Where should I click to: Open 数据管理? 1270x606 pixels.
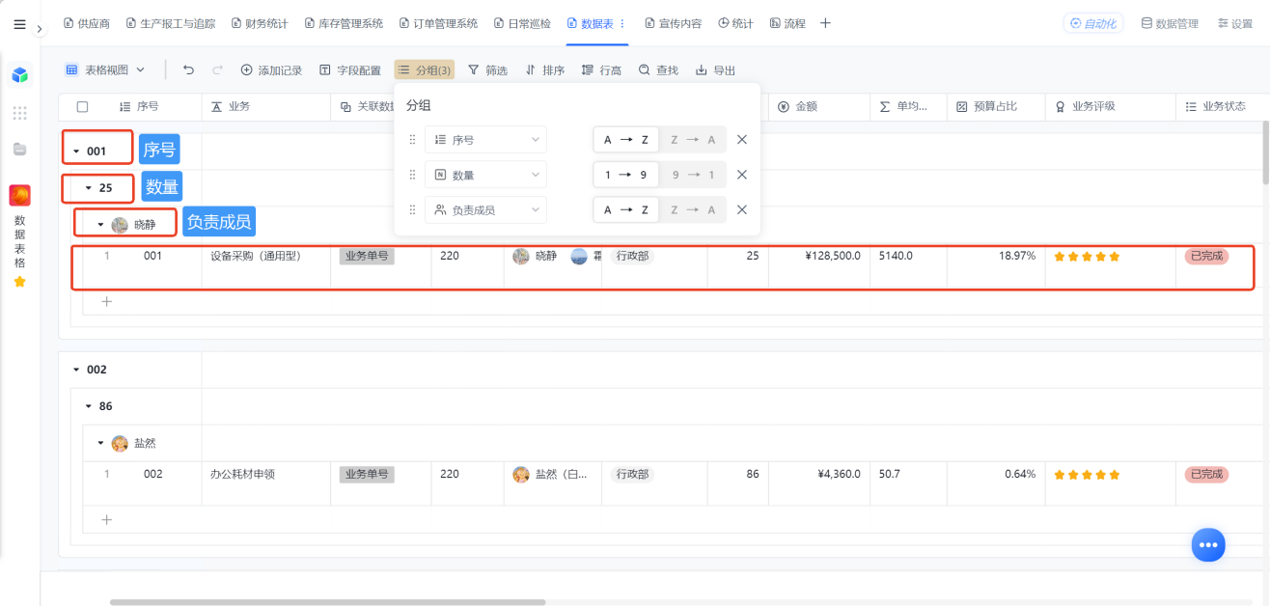[1170, 23]
